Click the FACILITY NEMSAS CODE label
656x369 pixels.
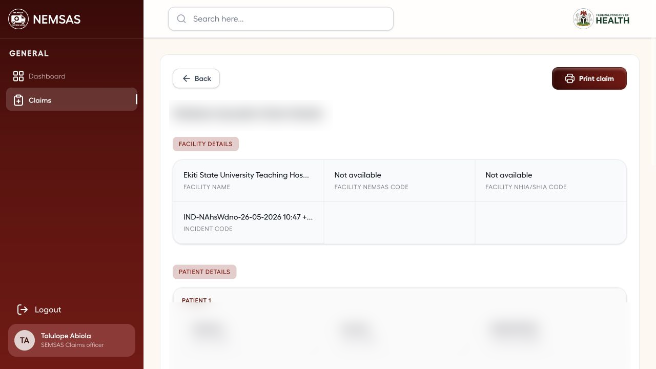point(372,187)
